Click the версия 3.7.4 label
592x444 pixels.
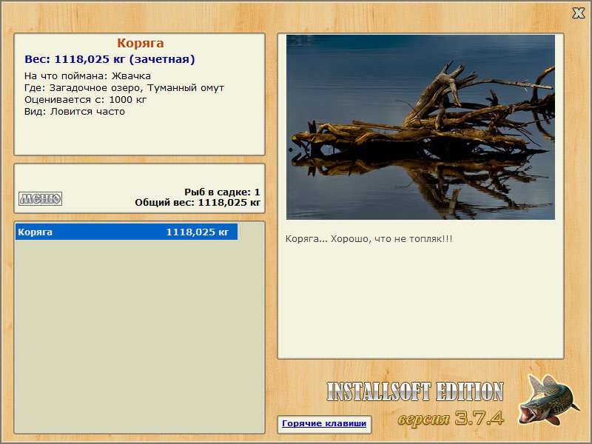[451, 418]
